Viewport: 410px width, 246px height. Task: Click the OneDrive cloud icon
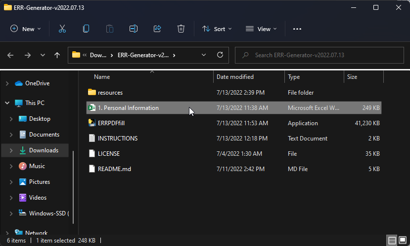19,83
